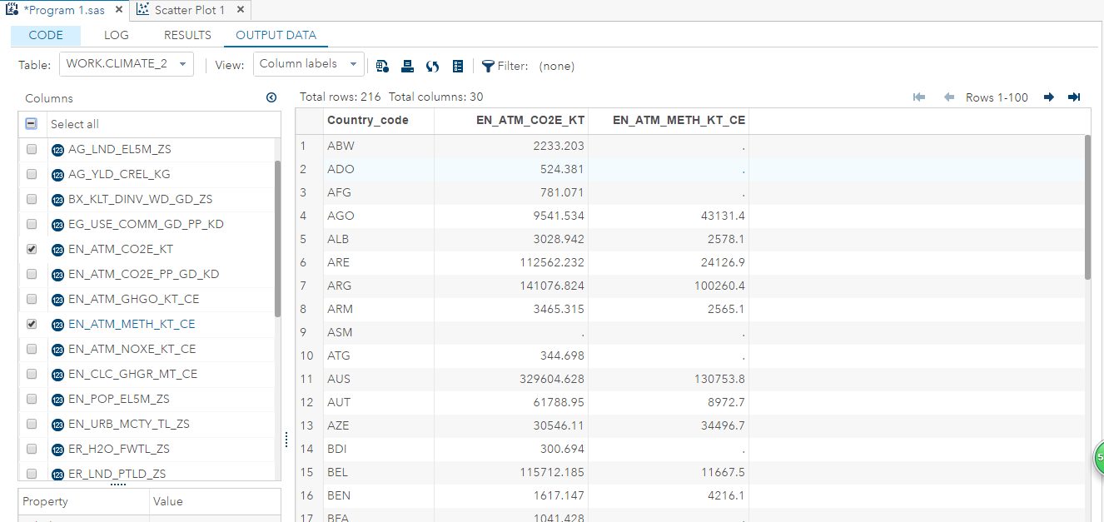Select the BEL country code cell

[x=379, y=472]
